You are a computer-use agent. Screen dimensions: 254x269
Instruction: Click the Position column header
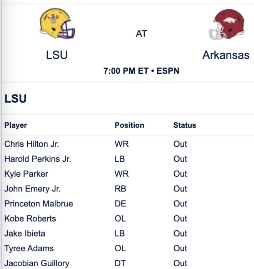(129, 125)
